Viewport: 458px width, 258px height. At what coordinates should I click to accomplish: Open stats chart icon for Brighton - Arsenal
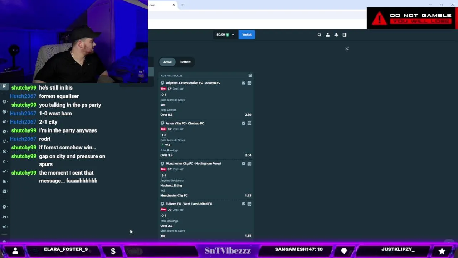pyautogui.click(x=244, y=83)
